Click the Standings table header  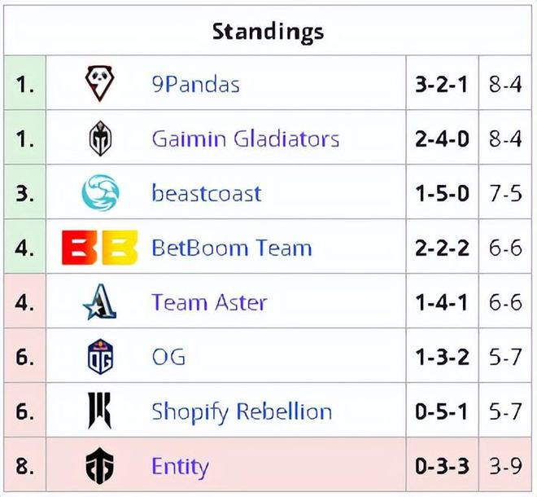pos(268,32)
